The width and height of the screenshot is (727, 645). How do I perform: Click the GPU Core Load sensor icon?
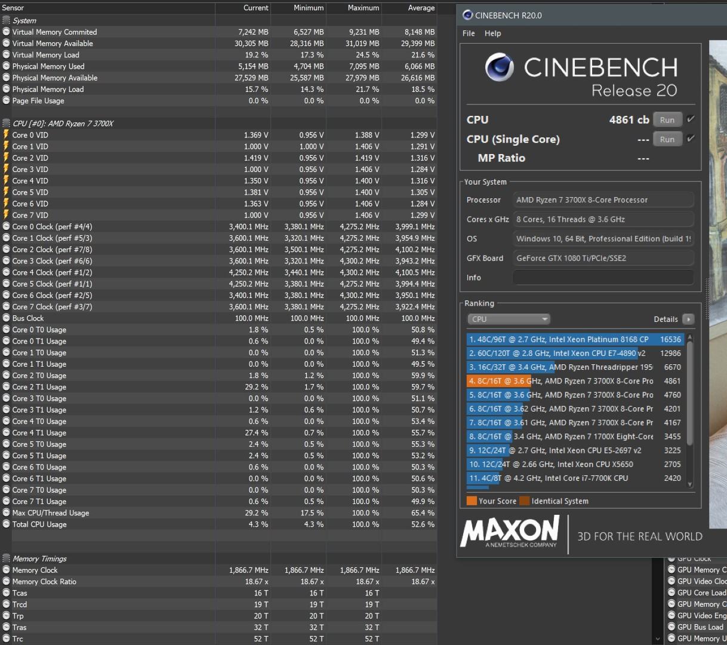(x=671, y=592)
